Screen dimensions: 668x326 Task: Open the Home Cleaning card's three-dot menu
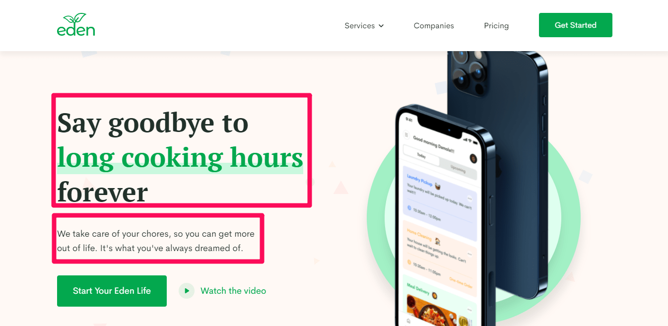469,255
